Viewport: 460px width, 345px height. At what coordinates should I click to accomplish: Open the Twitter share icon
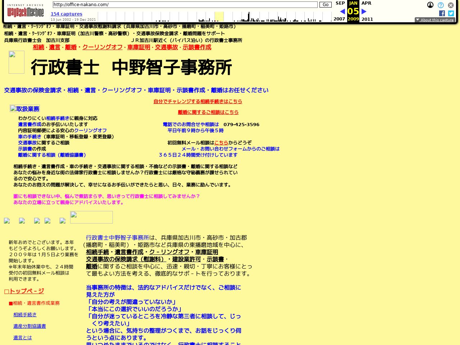click(451, 13)
